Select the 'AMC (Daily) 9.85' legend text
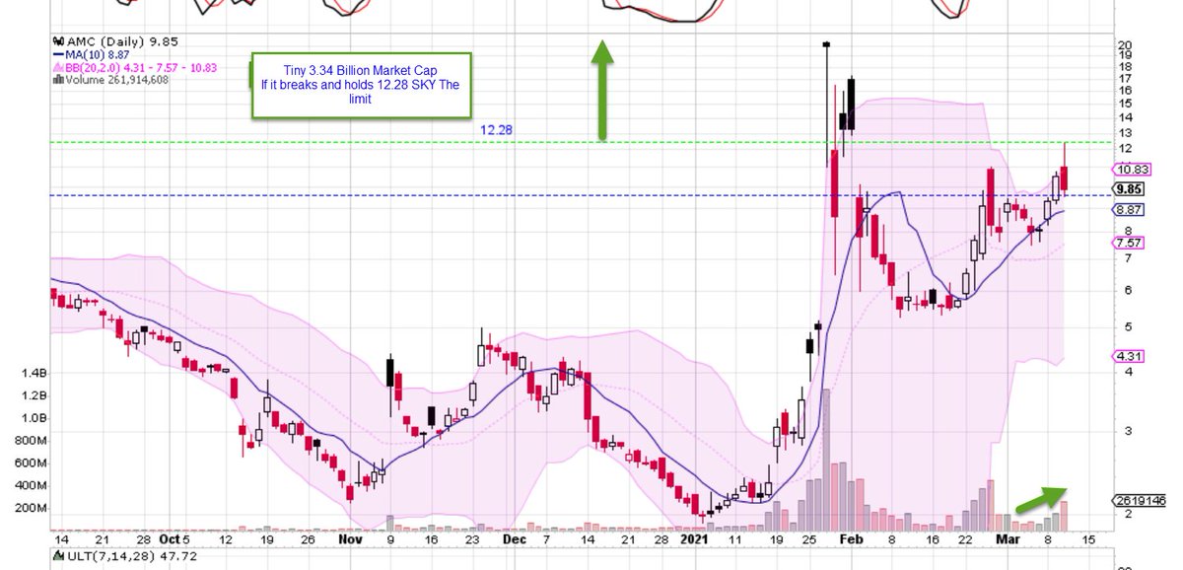 click(x=121, y=41)
